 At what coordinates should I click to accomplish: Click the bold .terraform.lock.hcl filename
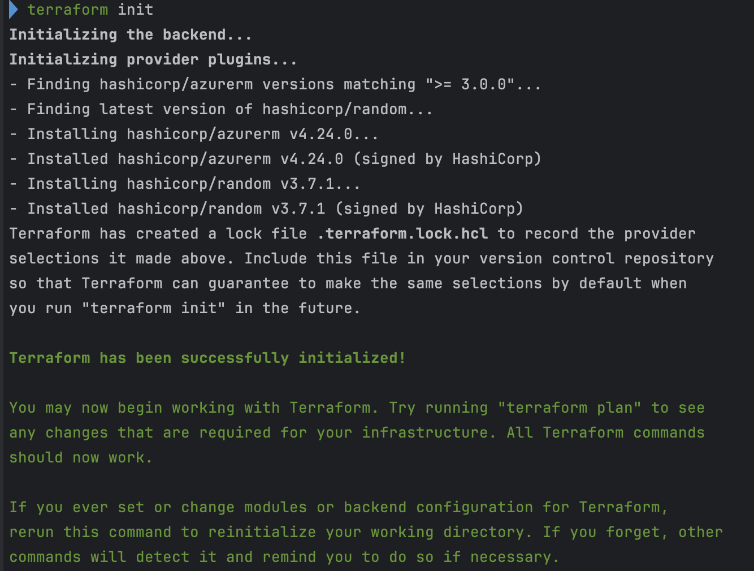point(402,233)
